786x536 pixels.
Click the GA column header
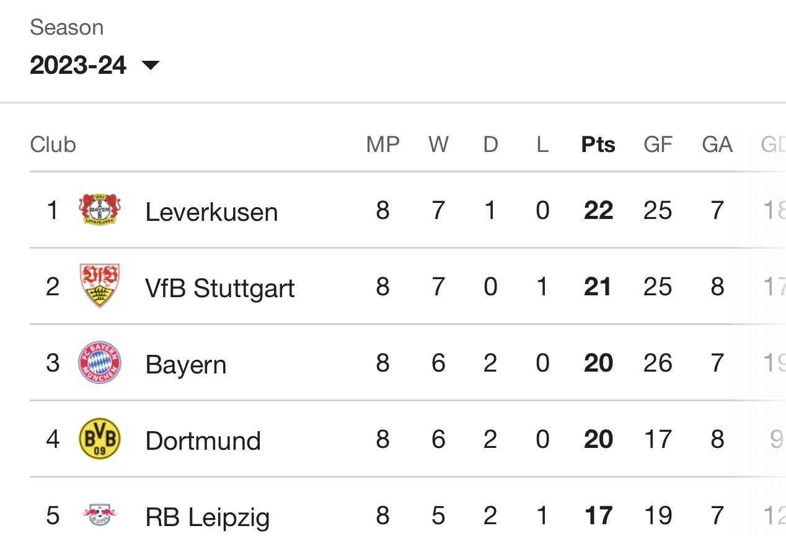tap(717, 145)
